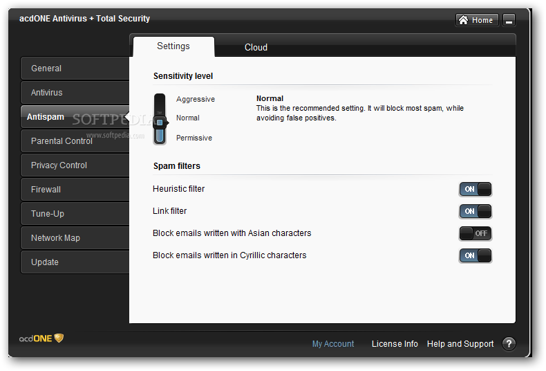The height and width of the screenshot is (371, 546).
Task: Open Help and Support
Action: click(x=460, y=344)
